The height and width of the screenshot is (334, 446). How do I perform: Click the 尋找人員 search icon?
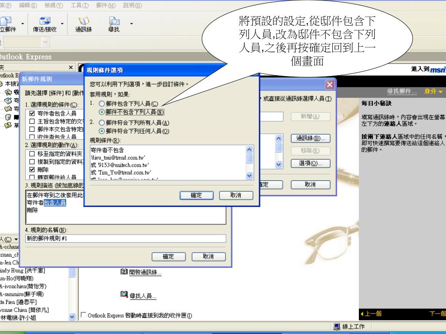click(x=124, y=294)
